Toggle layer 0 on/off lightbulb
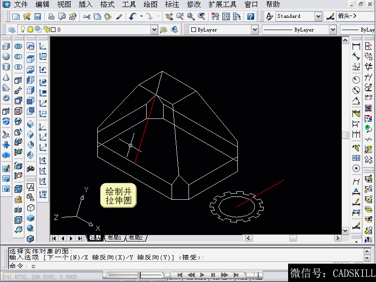Viewport: 376px width, 282px height. [22, 30]
